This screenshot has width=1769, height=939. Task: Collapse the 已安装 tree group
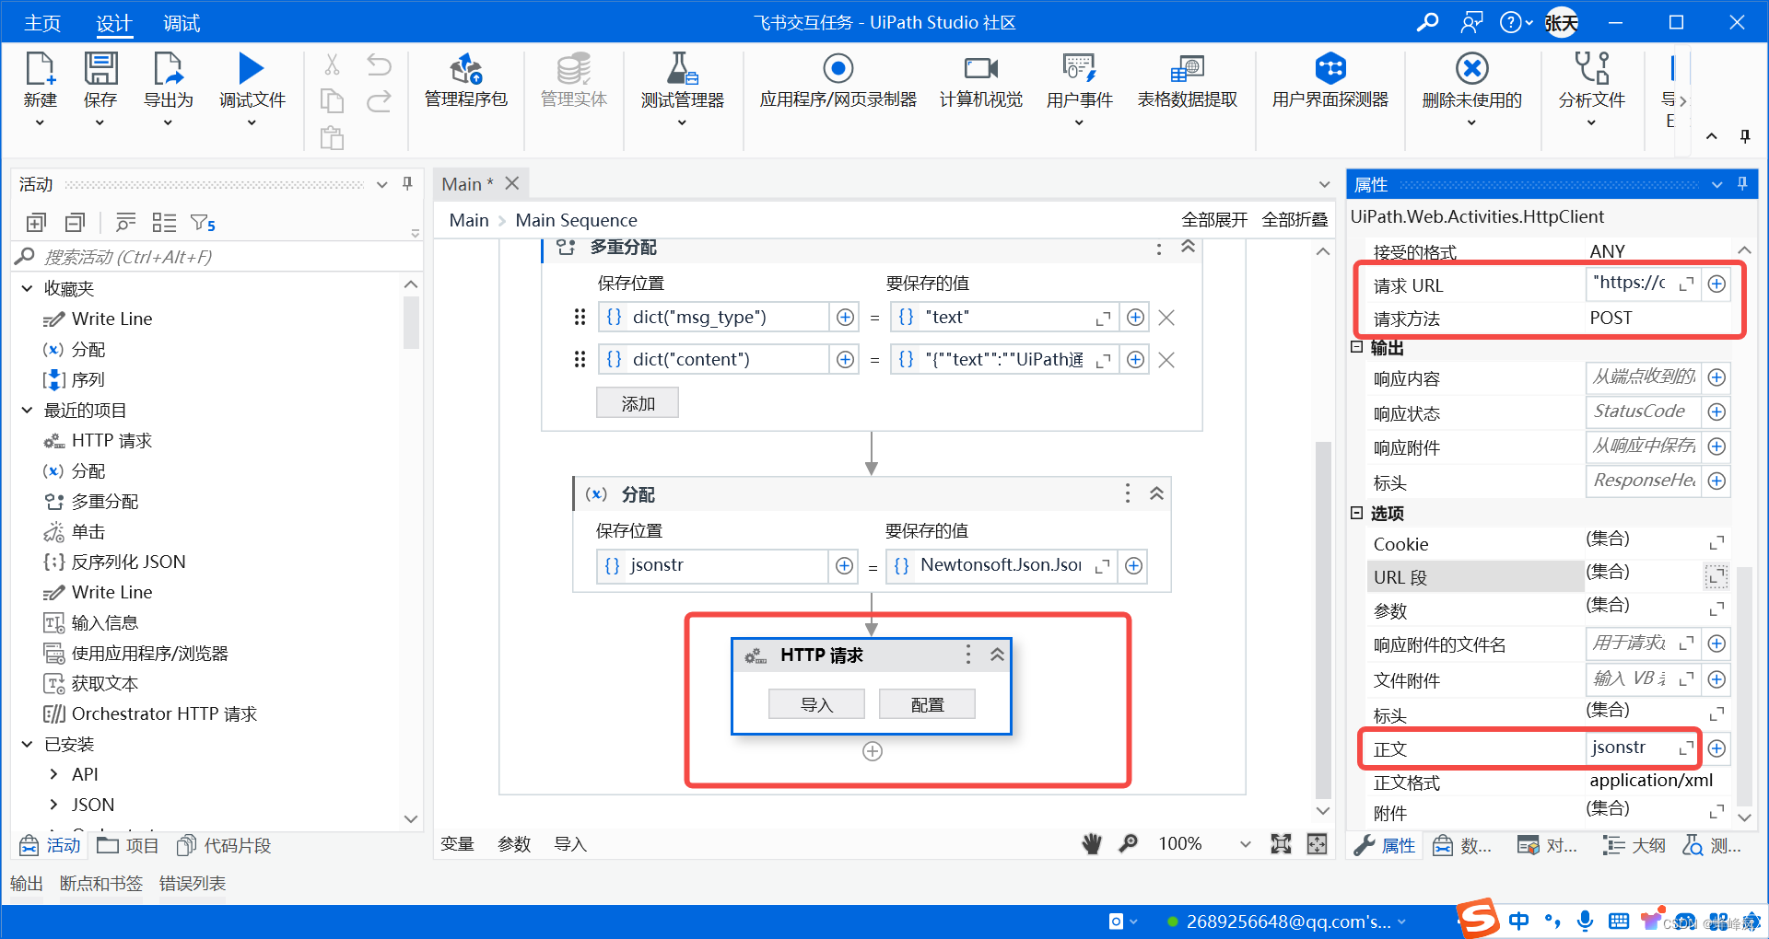click(x=27, y=744)
